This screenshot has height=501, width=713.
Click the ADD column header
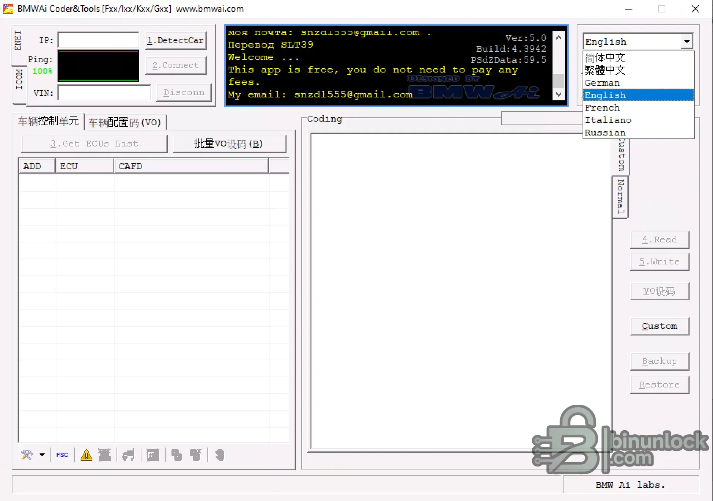tap(37, 166)
